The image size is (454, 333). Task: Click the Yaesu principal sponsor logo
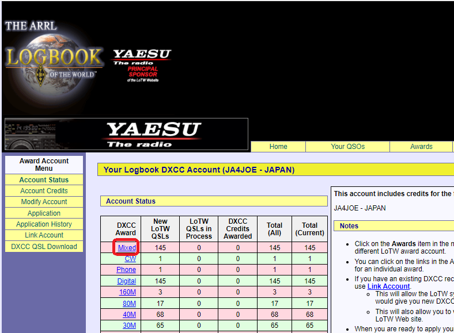coord(142,66)
